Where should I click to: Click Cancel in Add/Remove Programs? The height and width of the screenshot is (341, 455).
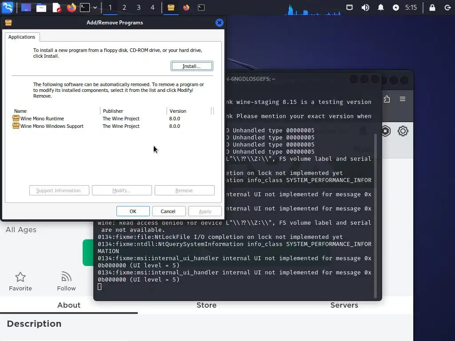[x=169, y=211]
